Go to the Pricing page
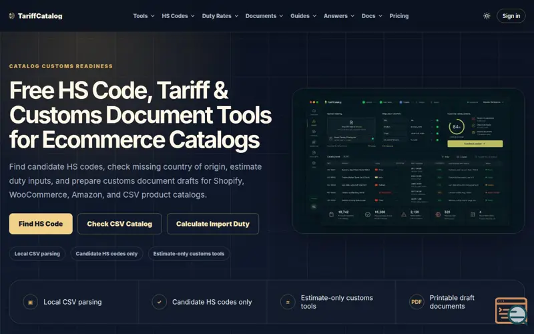 point(398,16)
